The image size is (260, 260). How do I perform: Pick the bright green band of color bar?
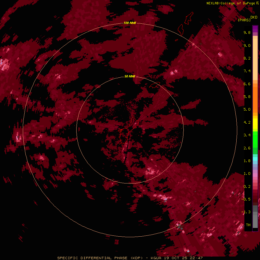click(x=255, y=139)
